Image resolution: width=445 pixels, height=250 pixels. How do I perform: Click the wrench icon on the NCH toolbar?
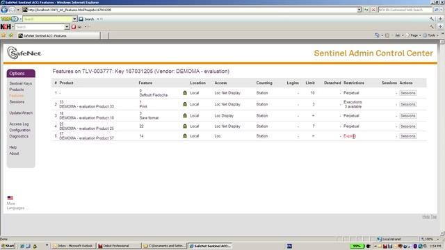point(432,26)
